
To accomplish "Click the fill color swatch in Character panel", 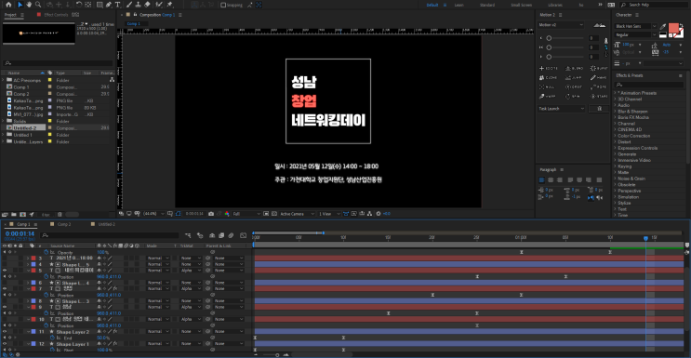I will 673,28.
